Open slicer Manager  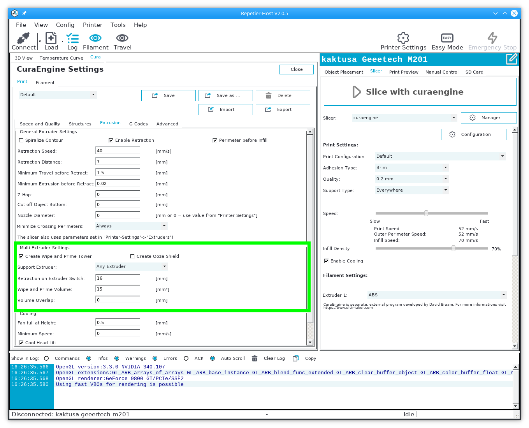tap(489, 118)
